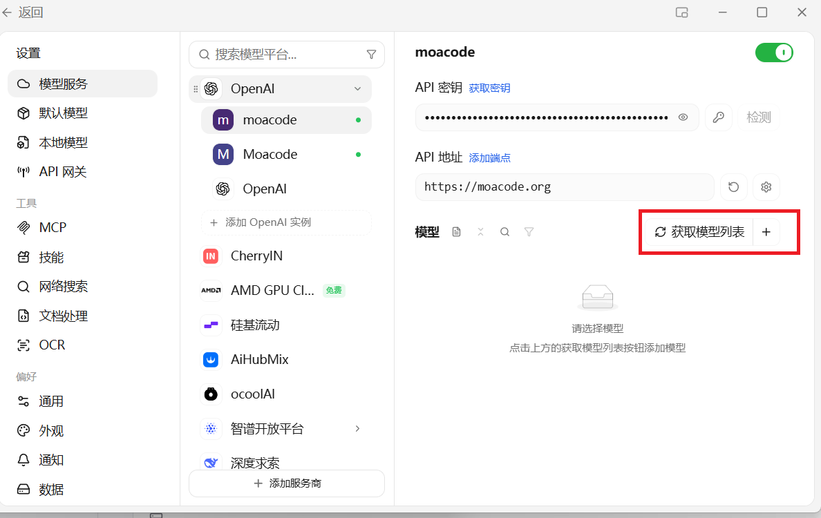Click the API 地址 field with https://moacode.org

coord(565,186)
